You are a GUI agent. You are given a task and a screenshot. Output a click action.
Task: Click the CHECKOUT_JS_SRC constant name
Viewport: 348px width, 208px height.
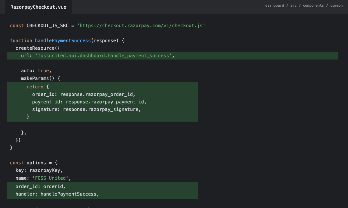pos(48,25)
